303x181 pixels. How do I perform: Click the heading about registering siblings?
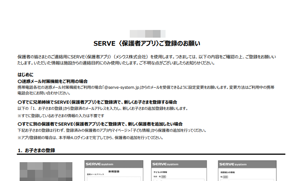tap(97, 102)
